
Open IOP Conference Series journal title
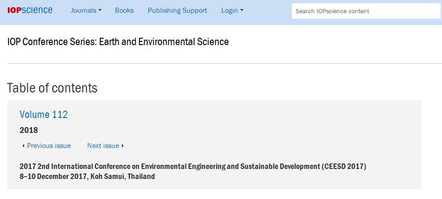(x=118, y=41)
